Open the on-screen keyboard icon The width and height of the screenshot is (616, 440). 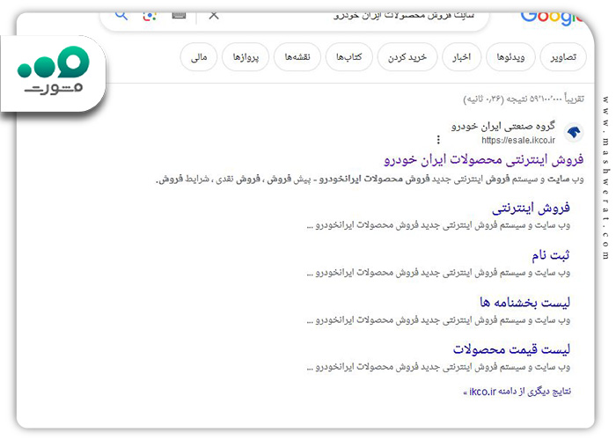(x=179, y=15)
